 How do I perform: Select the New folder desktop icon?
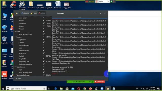[31, 5]
